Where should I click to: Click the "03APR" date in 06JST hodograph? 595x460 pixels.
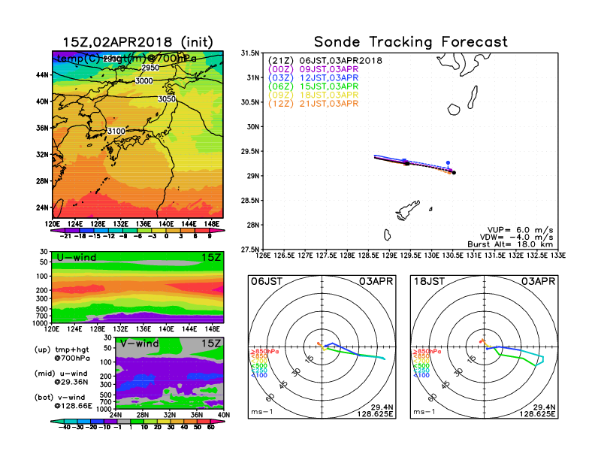[x=376, y=281]
